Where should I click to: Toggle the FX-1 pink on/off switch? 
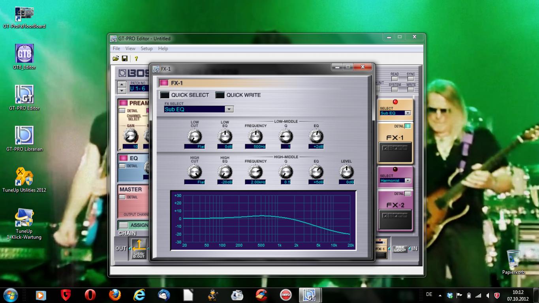coord(164,83)
